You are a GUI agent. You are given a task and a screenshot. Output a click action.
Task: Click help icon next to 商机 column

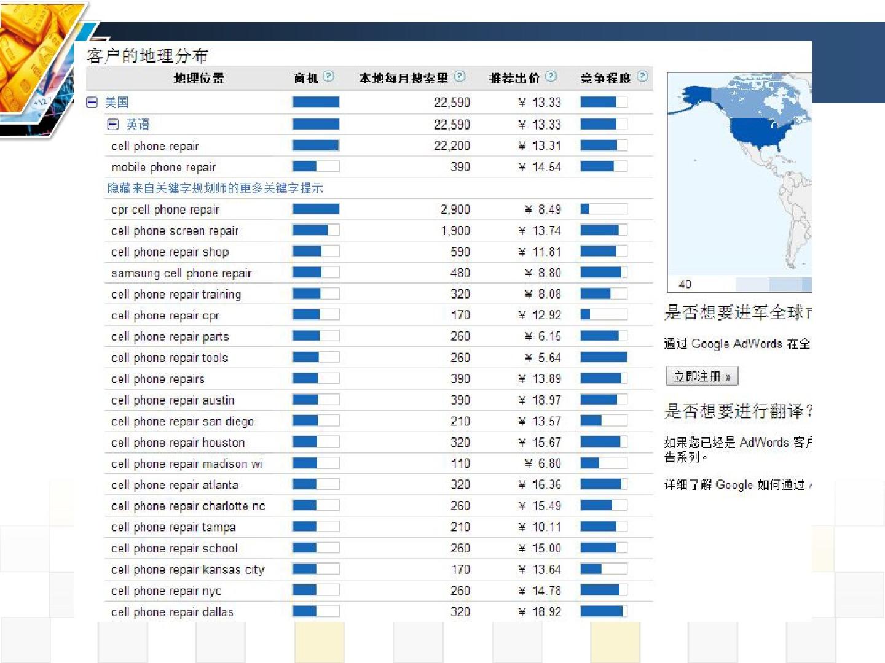(329, 77)
